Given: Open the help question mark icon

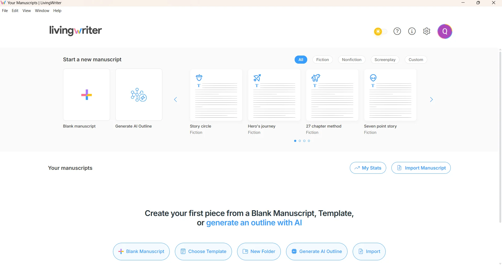Looking at the screenshot, I should [397, 31].
